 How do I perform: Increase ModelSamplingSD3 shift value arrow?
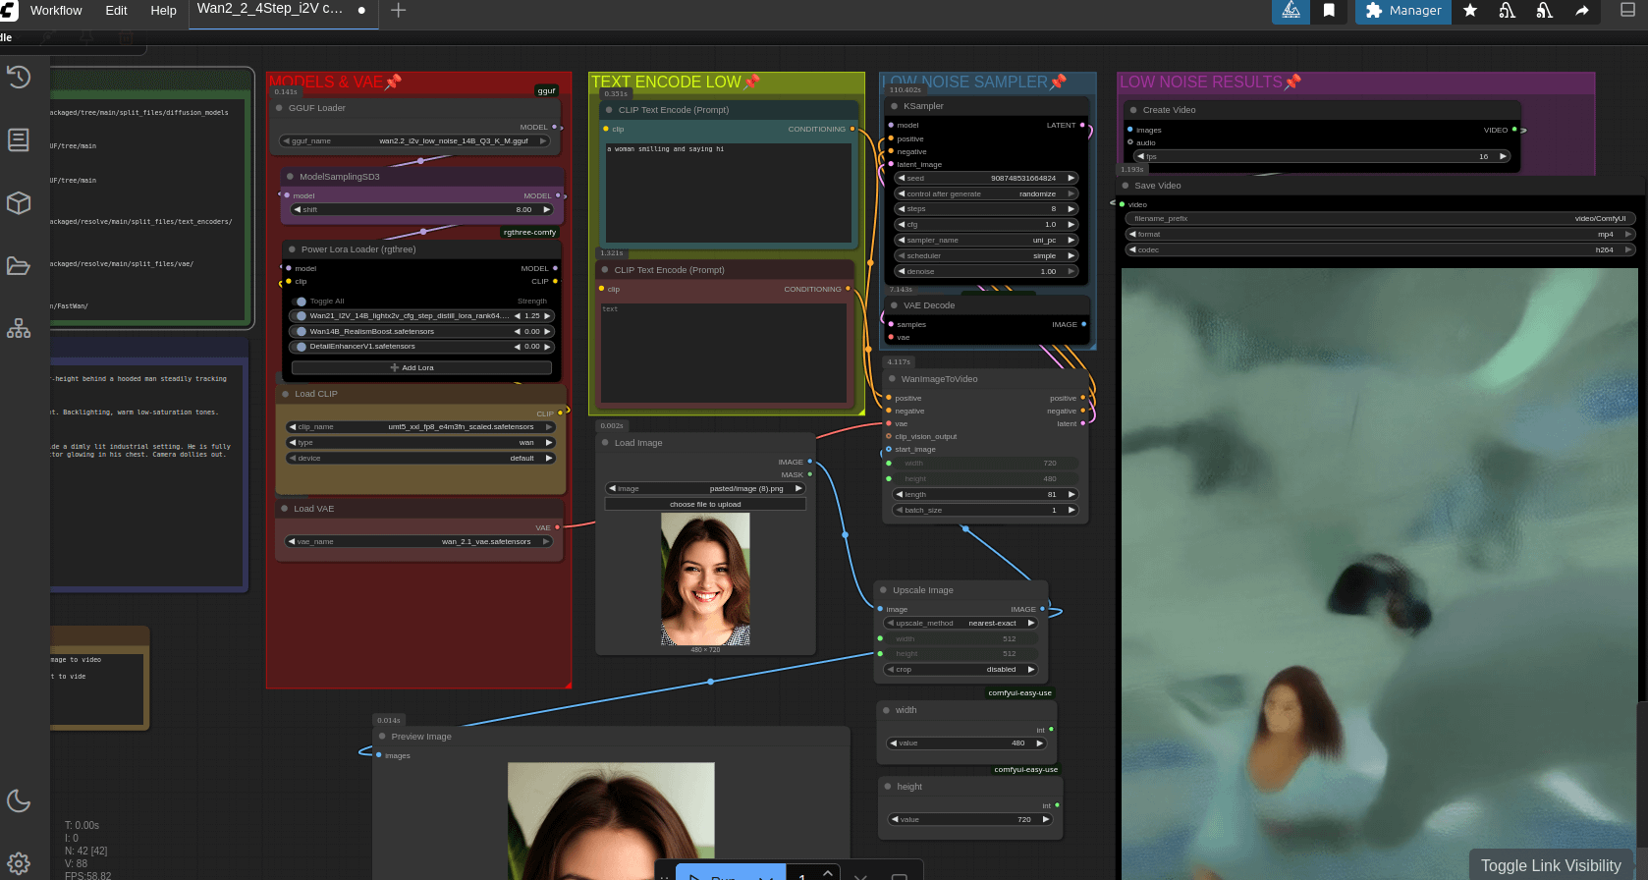[547, 210]
